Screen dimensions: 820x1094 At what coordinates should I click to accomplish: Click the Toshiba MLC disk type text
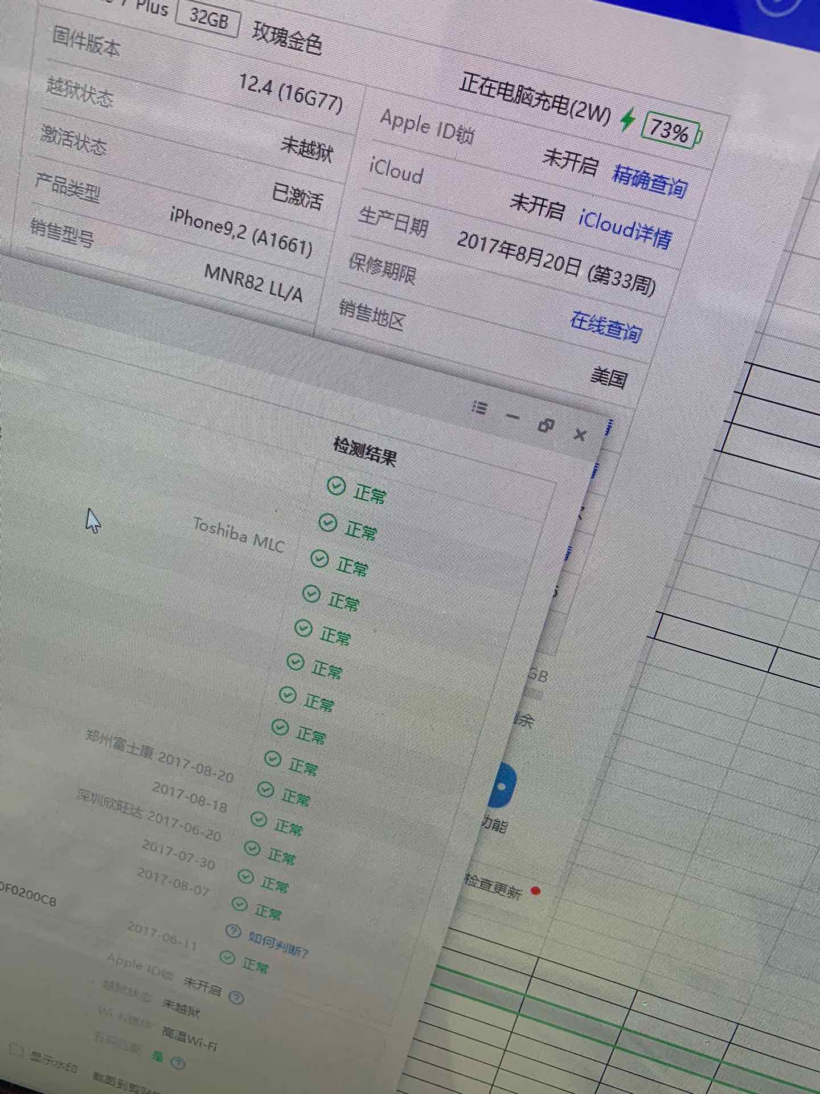coord(238,534)
